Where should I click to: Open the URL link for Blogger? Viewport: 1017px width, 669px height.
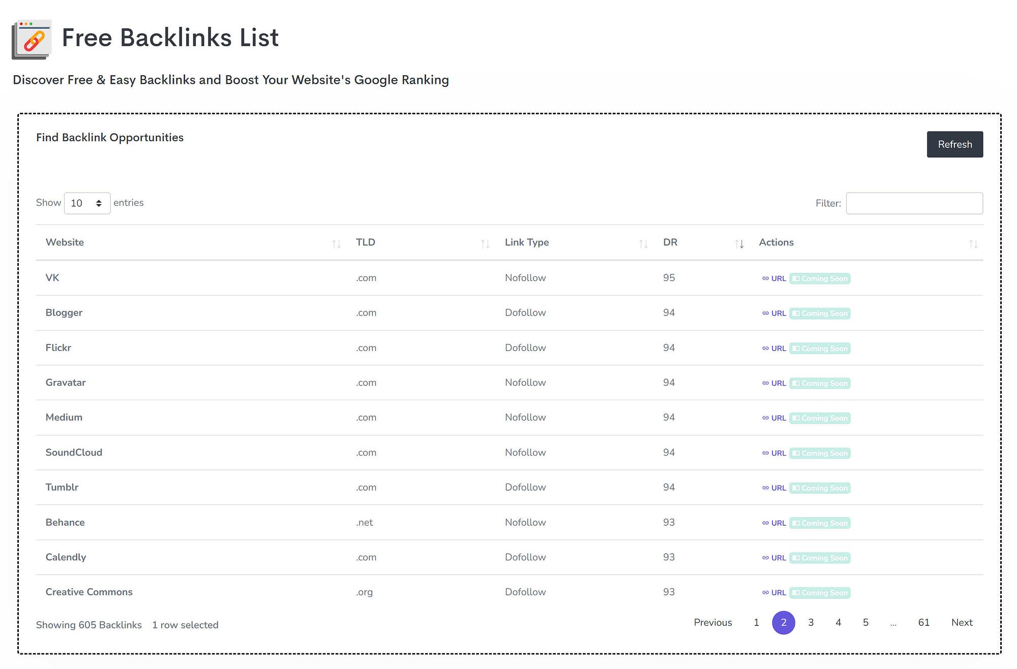(x=774, y=313)
